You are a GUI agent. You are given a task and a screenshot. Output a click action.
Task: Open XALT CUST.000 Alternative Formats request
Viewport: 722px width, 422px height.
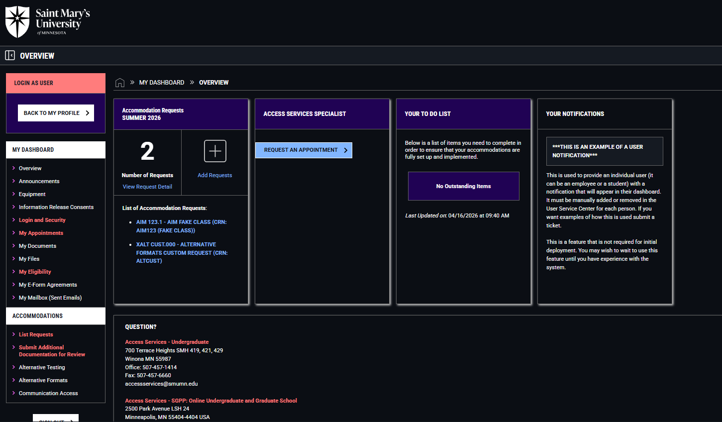[182, 253]
